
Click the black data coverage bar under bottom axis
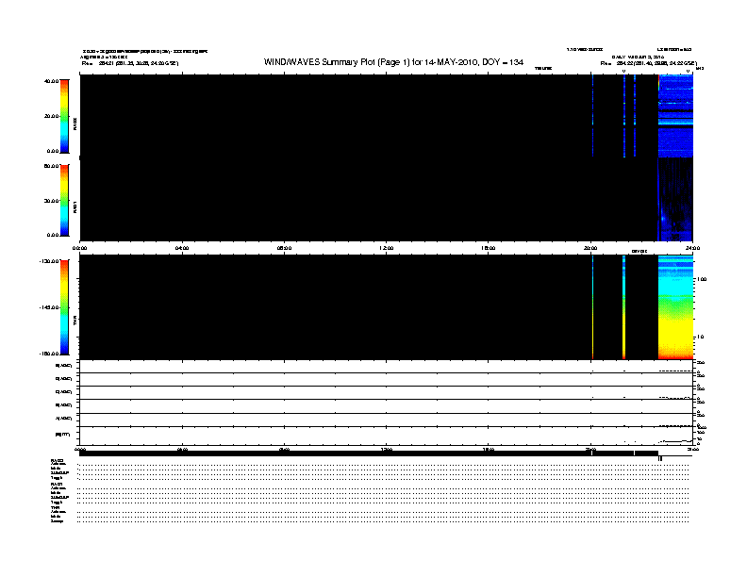click(x=369, y=453)
